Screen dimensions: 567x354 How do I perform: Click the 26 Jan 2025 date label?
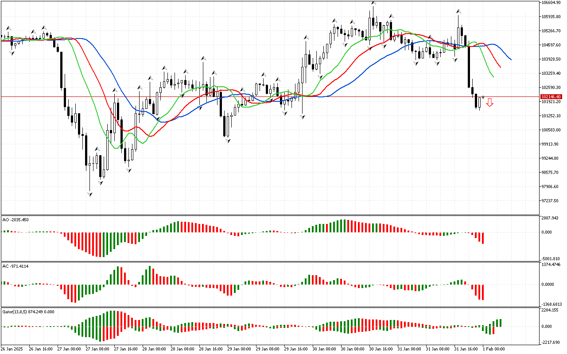pyautogui.click(x=12, y=349)
